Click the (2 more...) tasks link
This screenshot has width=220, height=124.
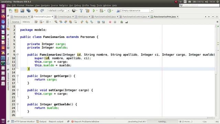(x=187, y=122)
